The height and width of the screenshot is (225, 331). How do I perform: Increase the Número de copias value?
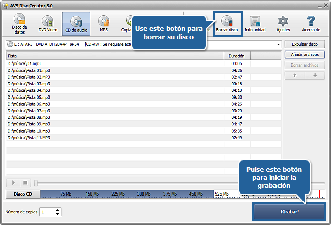click(x=57, y=210)
